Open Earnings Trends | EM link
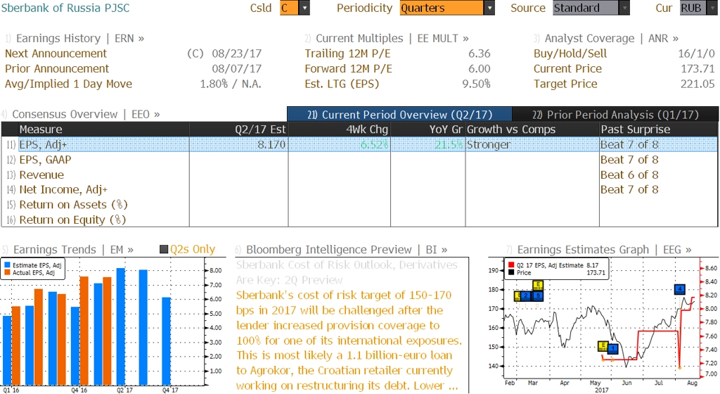Viewport: 720px width, 394px height. [73, 249]
